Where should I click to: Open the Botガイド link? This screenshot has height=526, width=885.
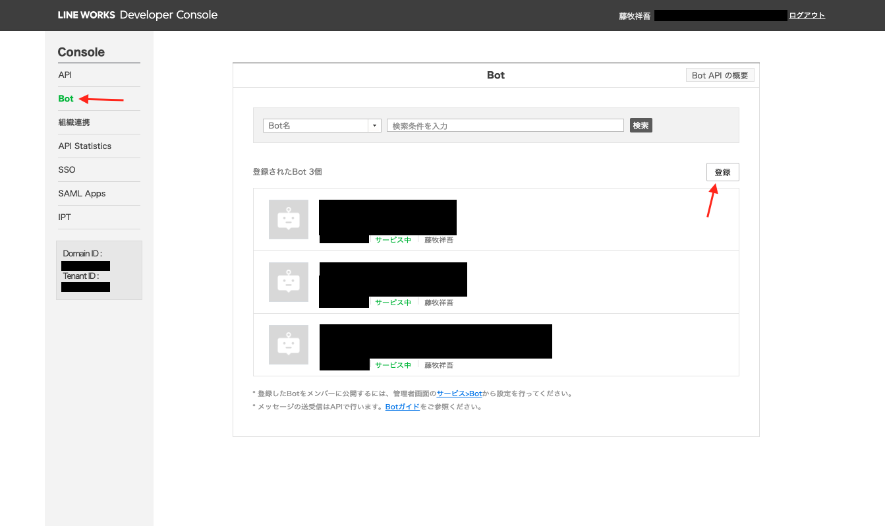pyautogui.click(x=403, y=407)
